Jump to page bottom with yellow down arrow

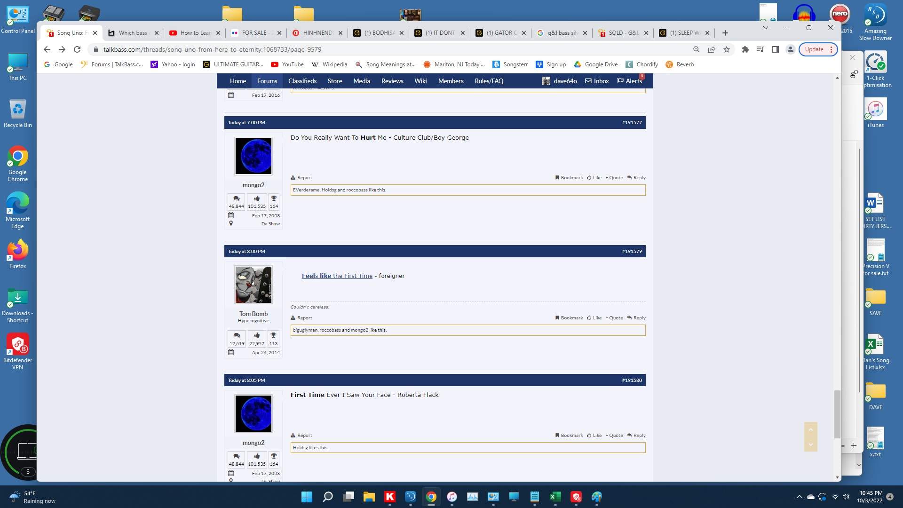810,444
